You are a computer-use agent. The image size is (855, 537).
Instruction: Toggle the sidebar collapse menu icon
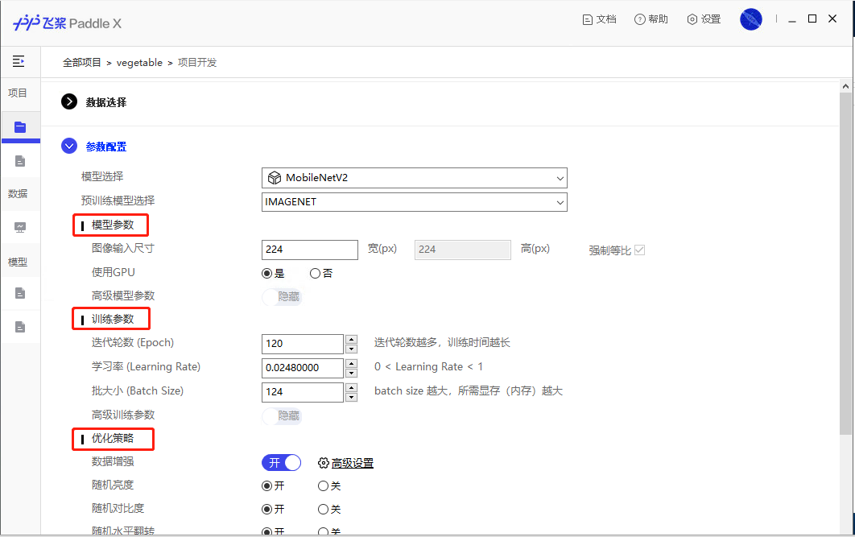(x=19, y=61)
